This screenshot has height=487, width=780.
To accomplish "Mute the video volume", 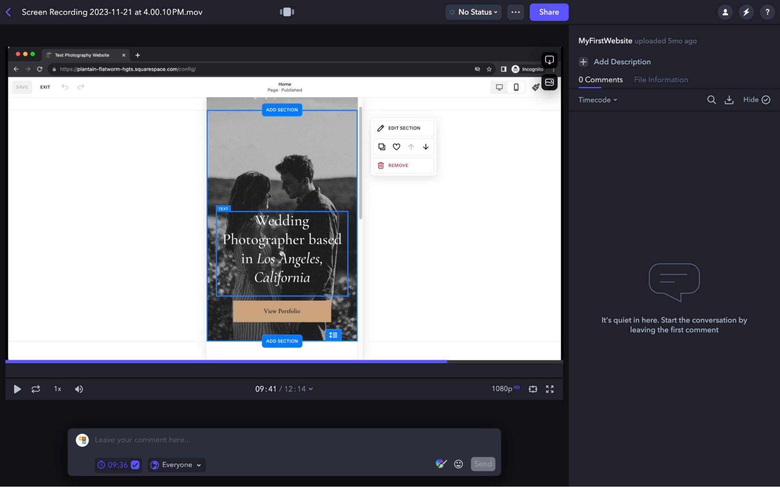I will 79,389.
